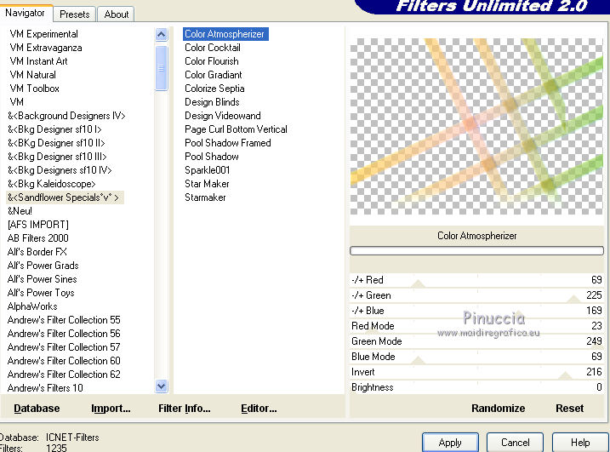Select Andrew's Filter Collection 55
The height and width of the screenshot is (452, 610).
click(64, 320)
